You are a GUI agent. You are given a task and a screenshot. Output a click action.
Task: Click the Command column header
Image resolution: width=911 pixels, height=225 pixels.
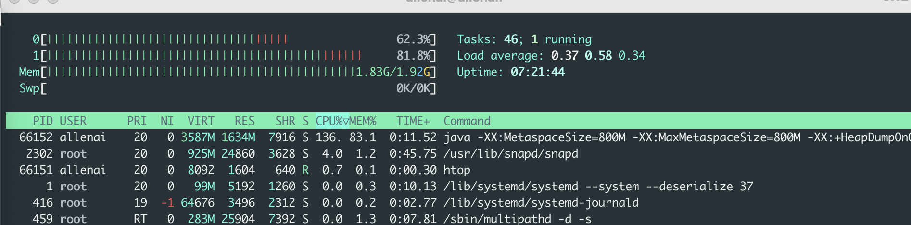coord(467,121)
